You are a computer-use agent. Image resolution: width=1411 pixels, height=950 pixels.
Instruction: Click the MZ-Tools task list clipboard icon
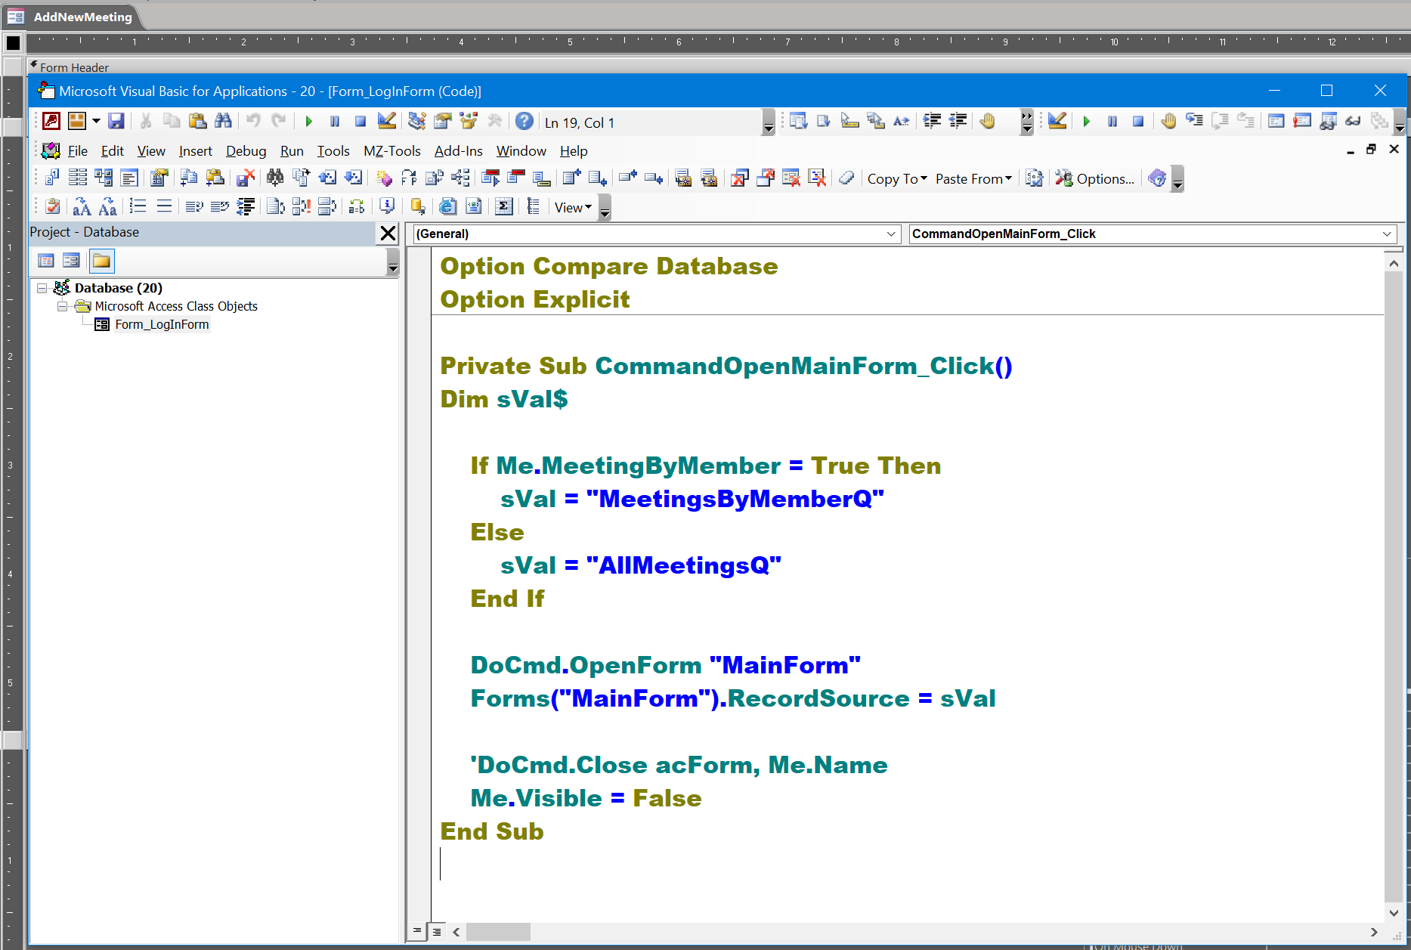pos(52,206)
